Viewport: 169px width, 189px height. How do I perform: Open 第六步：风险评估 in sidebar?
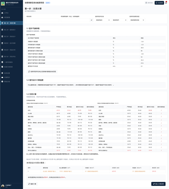click(10, 56)
